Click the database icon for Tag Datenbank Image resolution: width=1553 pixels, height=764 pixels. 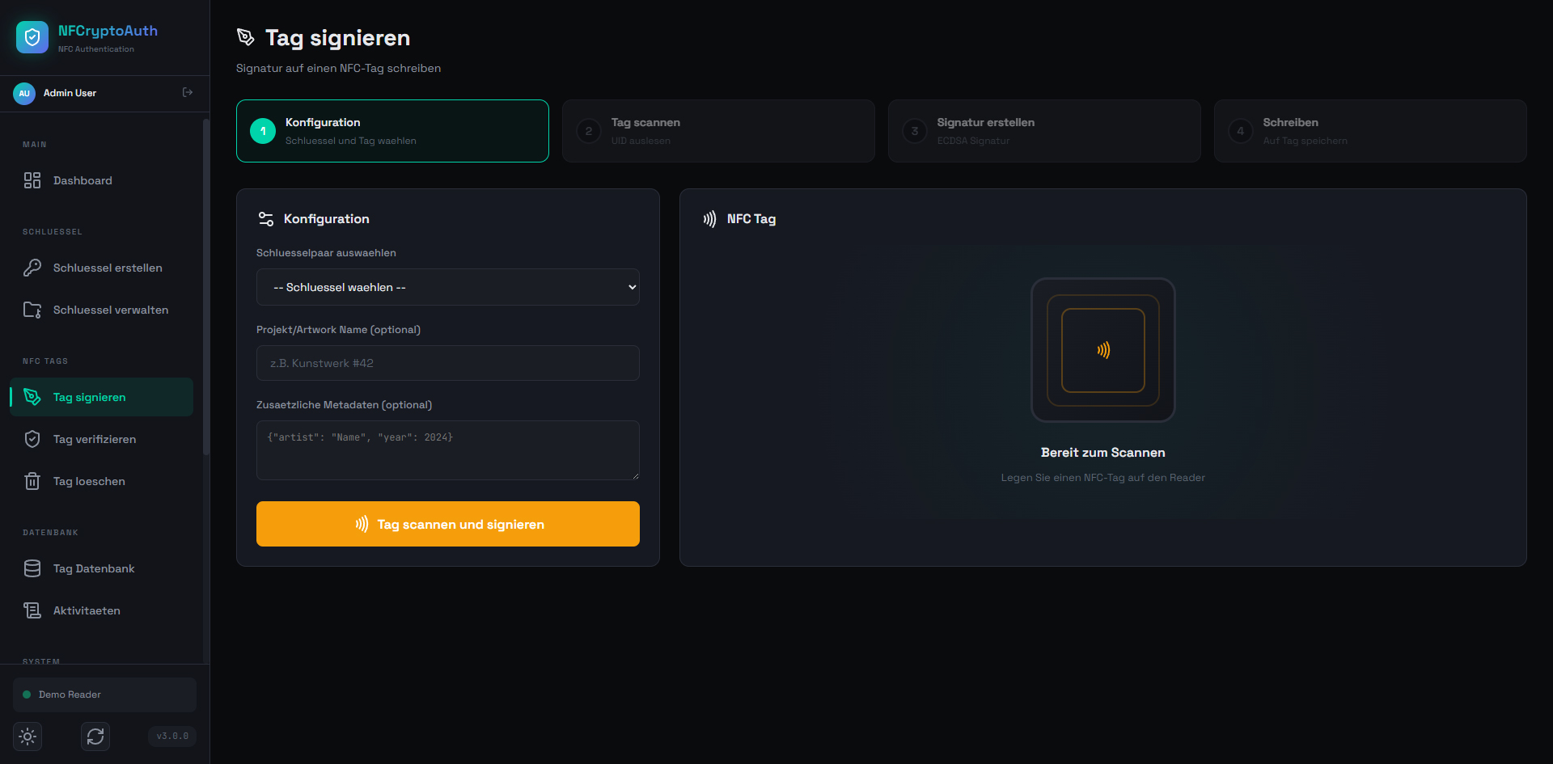(x=32, y=568)
